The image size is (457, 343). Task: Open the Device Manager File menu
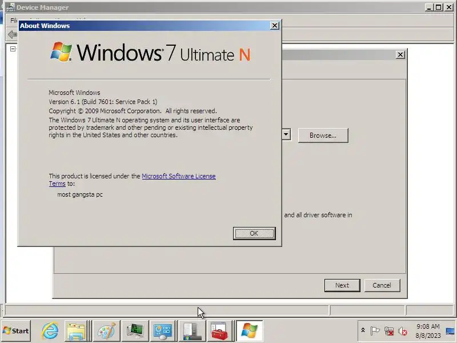[x=14, y=21]
